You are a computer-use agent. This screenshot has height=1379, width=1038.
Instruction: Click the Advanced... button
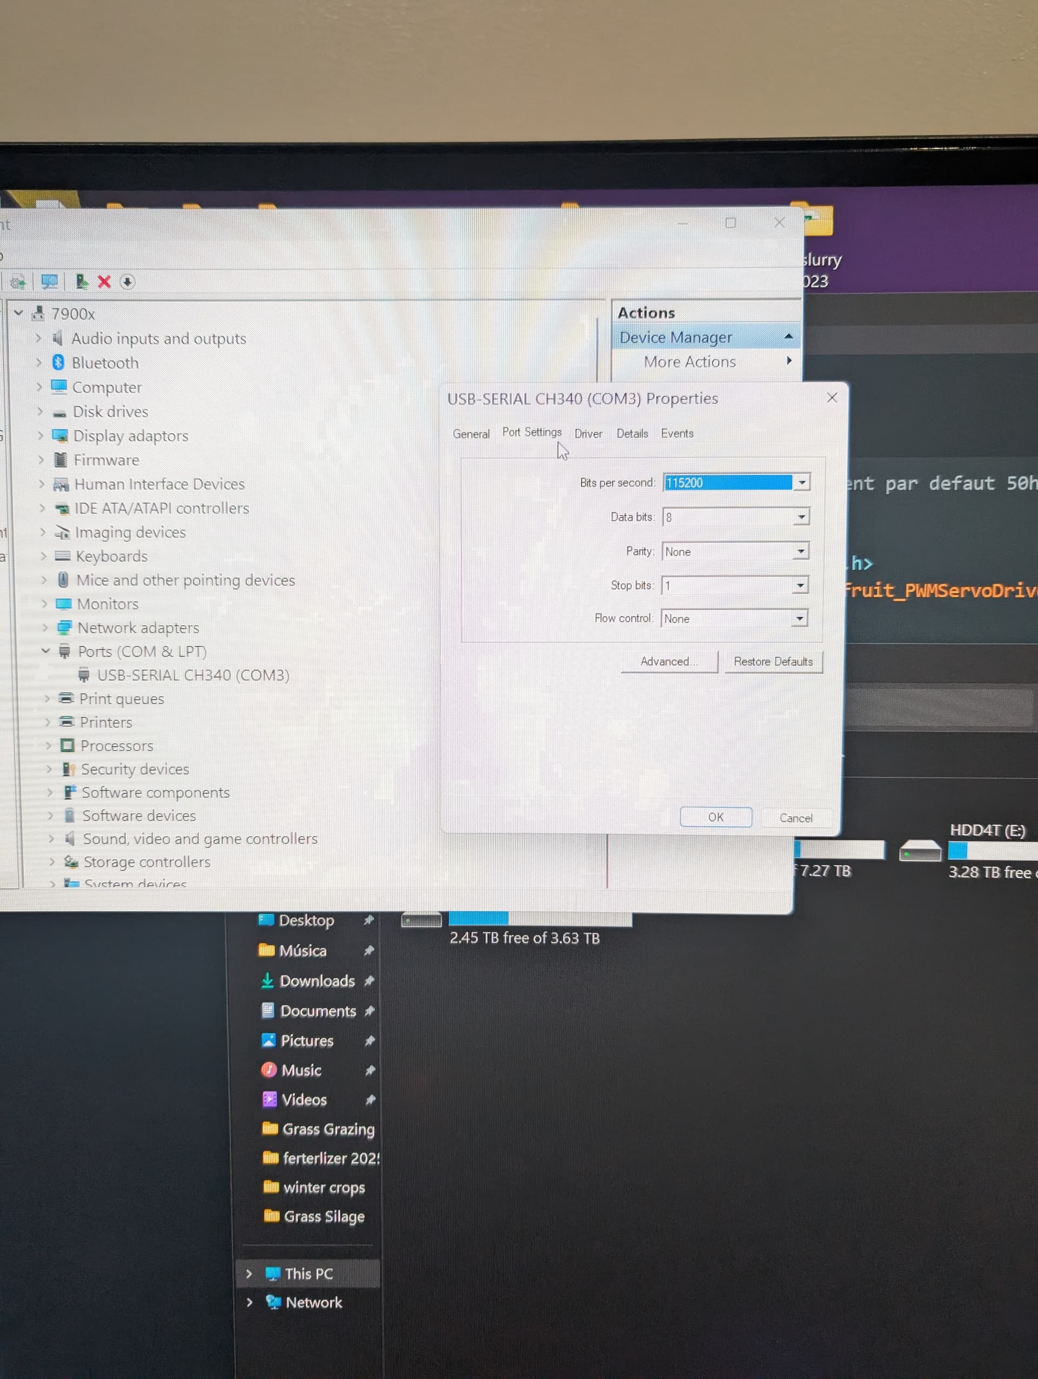(669, 661)
